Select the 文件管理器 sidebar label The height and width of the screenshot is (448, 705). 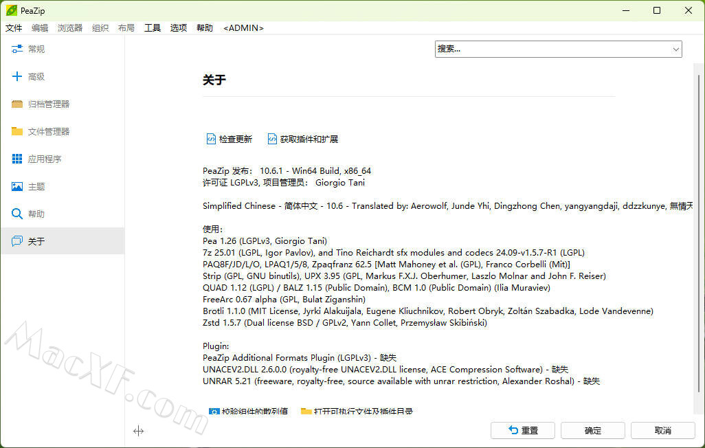coord(49,131)
